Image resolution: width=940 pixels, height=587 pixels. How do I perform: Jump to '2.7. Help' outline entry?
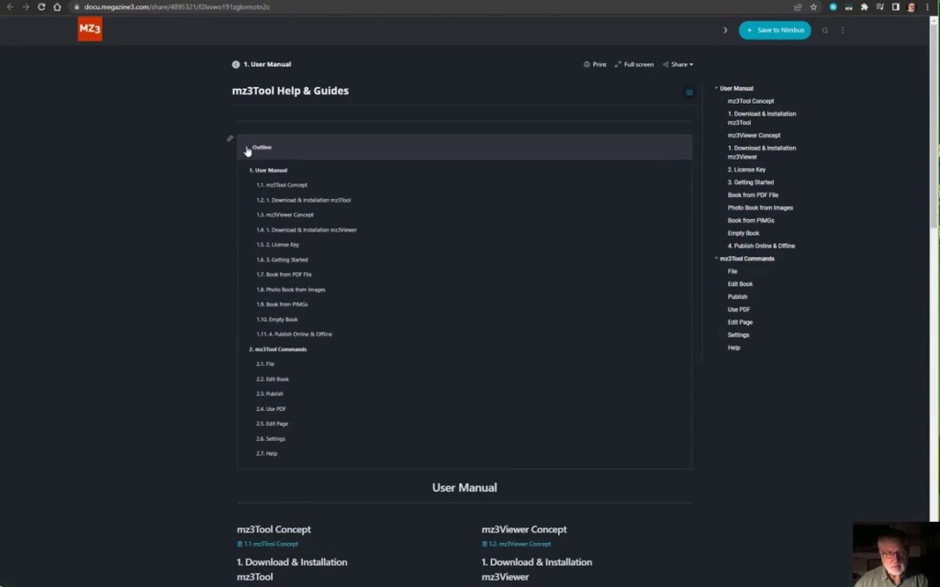click(267, 453)
